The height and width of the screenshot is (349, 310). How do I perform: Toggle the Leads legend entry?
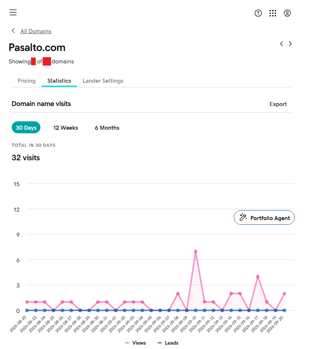(168, 343)
